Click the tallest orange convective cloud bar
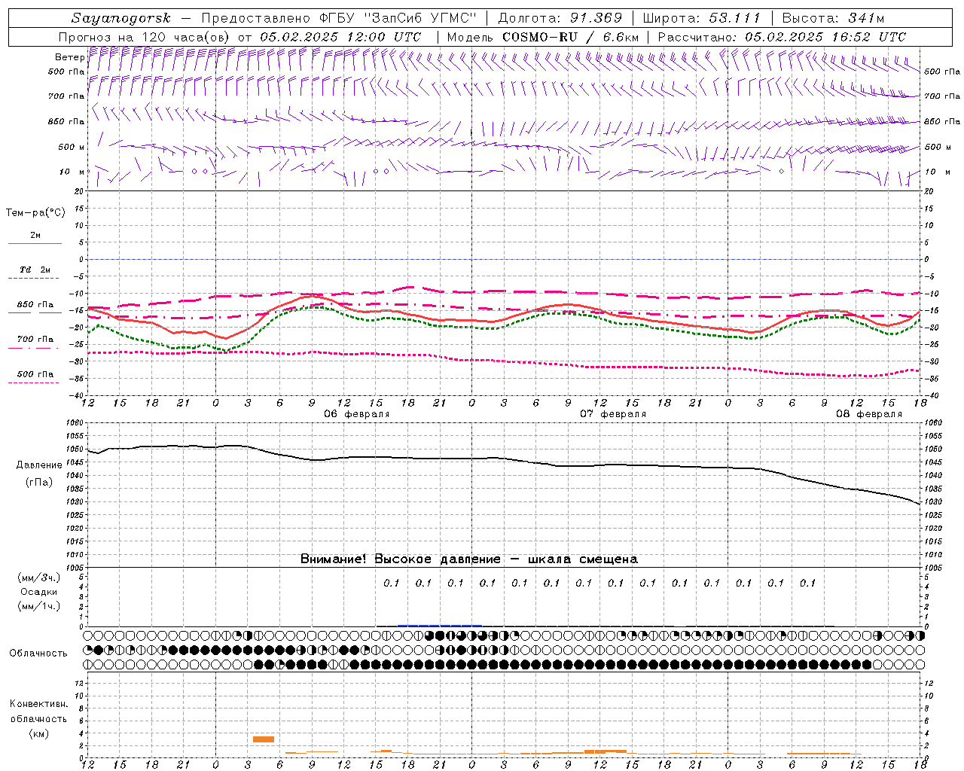This screenshot has height=771, width=964. click(x=264, y=739)
